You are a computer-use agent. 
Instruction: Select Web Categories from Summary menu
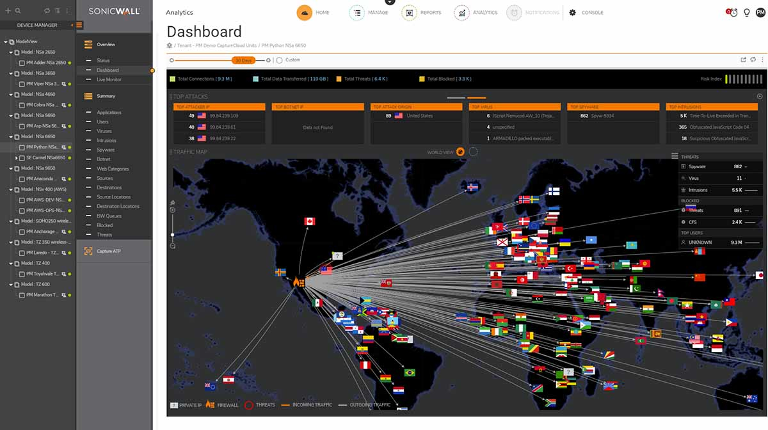pyautogui.click(x=113, y=169)
